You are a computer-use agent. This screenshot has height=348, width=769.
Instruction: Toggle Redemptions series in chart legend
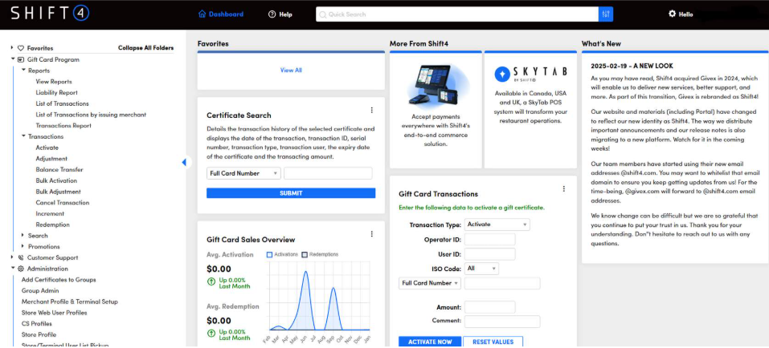coord(305,254)
